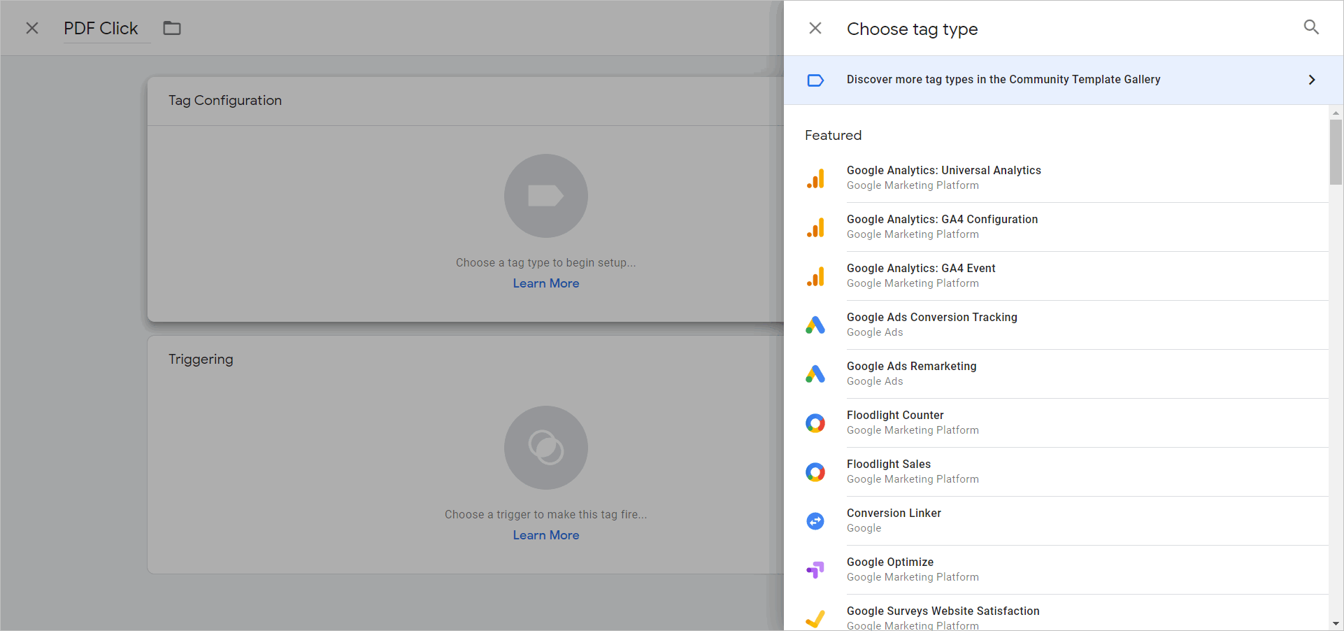Select the Conversion Linker tag icon
Screen dimensions: 1344x631
pos(815,520)
